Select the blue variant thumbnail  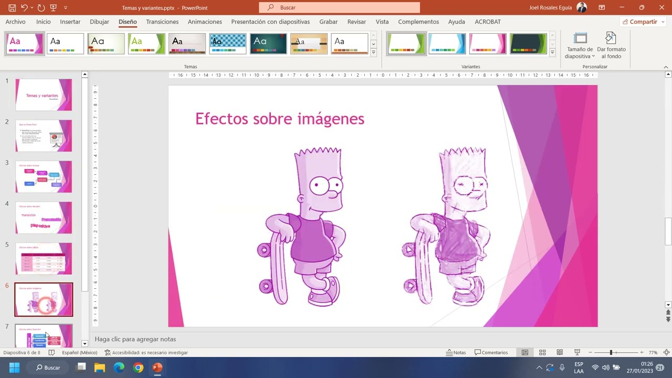[447, 44]
